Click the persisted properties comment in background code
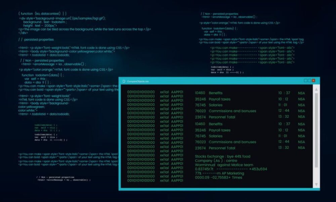 36,40
